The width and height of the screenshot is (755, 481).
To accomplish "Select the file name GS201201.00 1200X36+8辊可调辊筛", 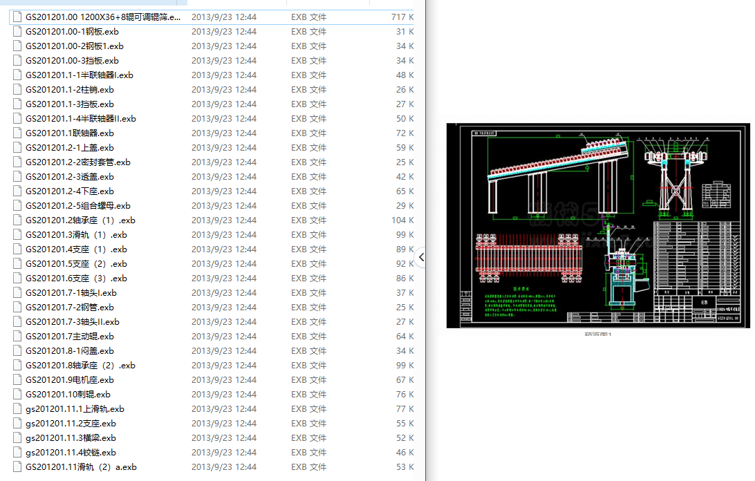I will (x=104, y=17).
